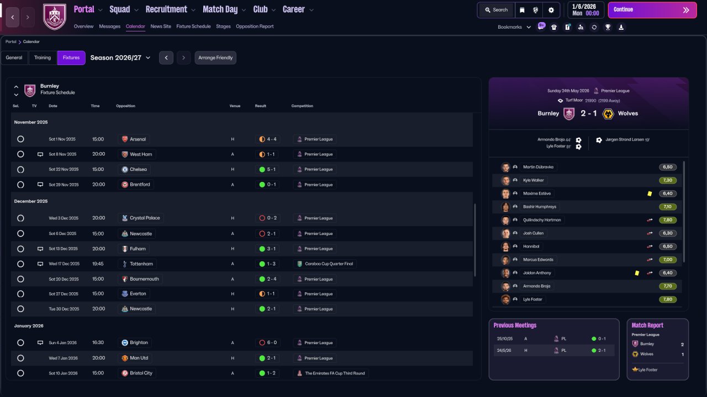Open the messages bubble with 9+ badge

(541, 26)
